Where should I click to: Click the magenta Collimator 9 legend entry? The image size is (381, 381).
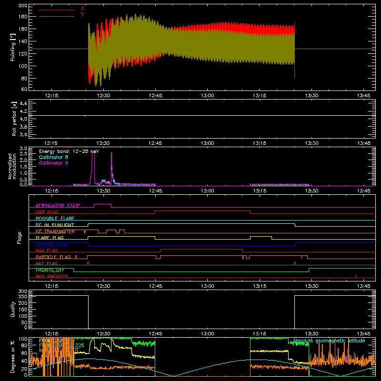pos(53,163)
